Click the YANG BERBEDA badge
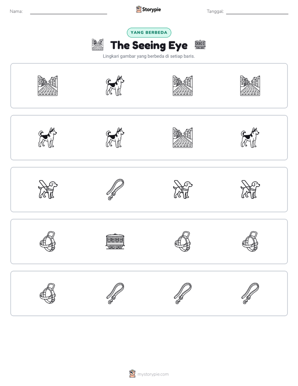Screen dimensions: 298x386 pos(149,33)
